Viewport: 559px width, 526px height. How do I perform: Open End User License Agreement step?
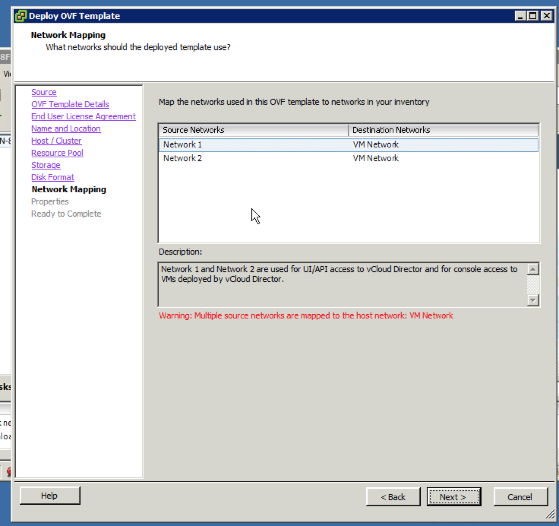point(83,117)
